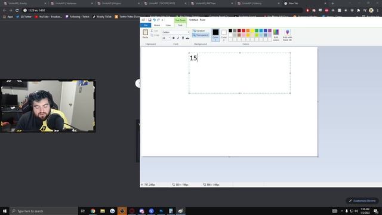Pick the dark red swatch in the palette
The image size is (382, 215).
click(x=239, y=30)
